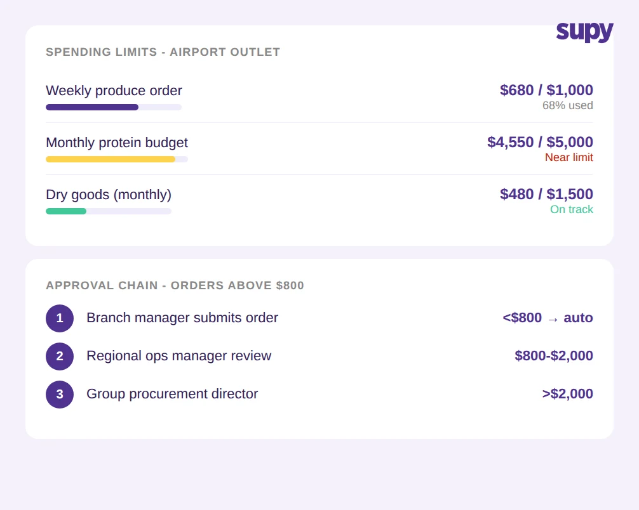Click the '$480 / $1,500' amount

coord(546,194)
